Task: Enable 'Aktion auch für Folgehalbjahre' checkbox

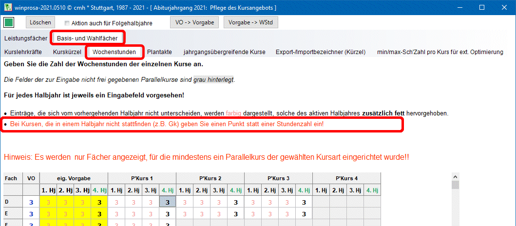Action: (67, 23)
